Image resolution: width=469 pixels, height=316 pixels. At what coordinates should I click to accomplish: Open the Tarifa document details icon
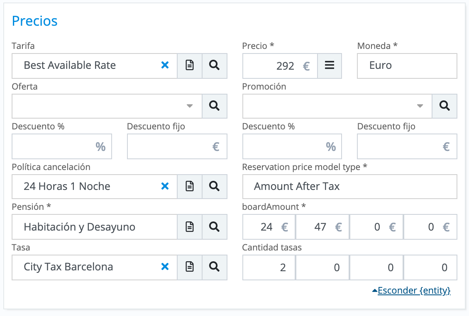(x=190, y=66)
